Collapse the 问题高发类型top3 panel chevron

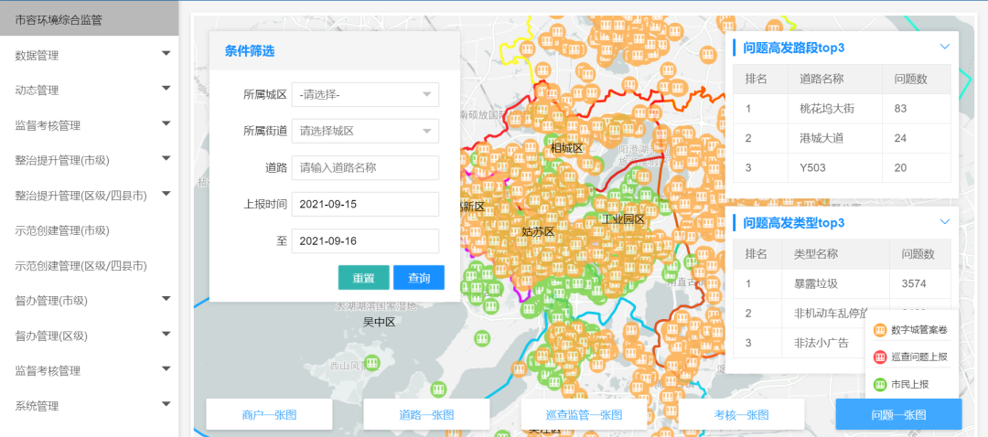[945, 222]
